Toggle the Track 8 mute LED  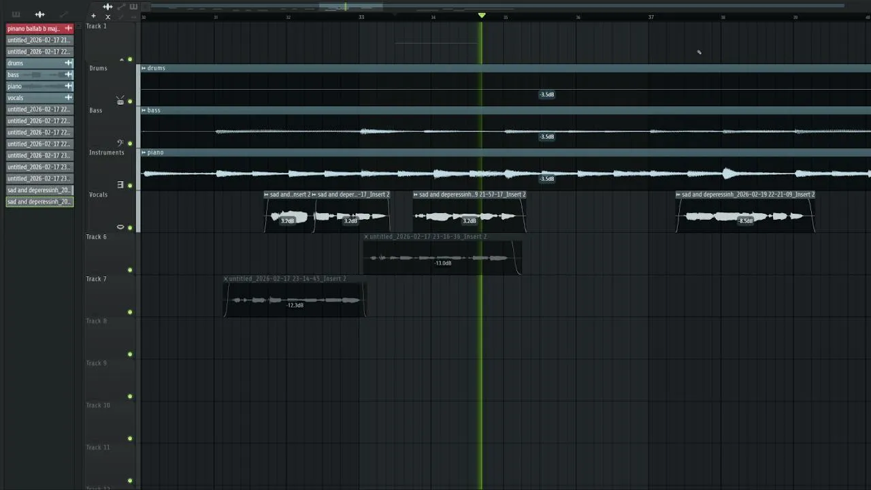[x=130, y=355]
